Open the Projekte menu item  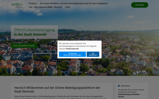click(33, 3)
